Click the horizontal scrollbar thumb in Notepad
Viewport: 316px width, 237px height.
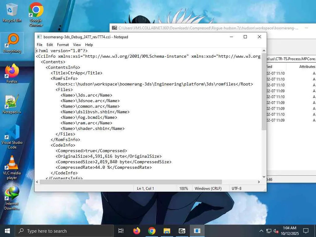click(x=131, y=182)
